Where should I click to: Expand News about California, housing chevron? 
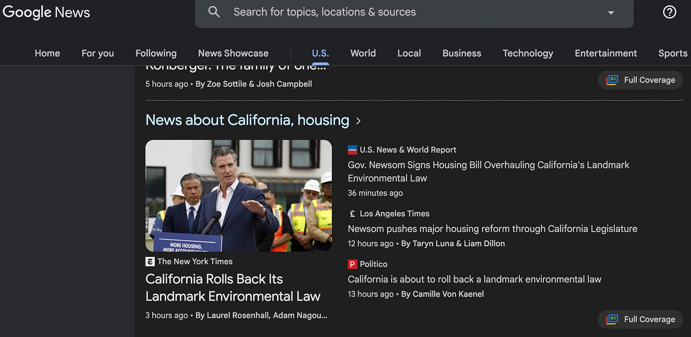click(x=358, y=121)
